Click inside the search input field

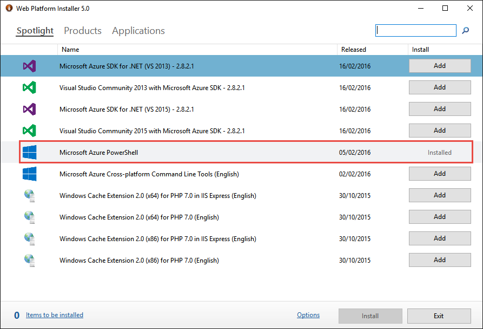click(415, 30)
